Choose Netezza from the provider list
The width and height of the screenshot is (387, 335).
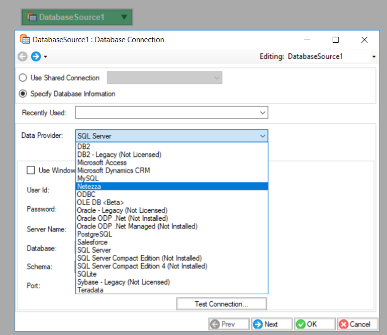(89, 187)
